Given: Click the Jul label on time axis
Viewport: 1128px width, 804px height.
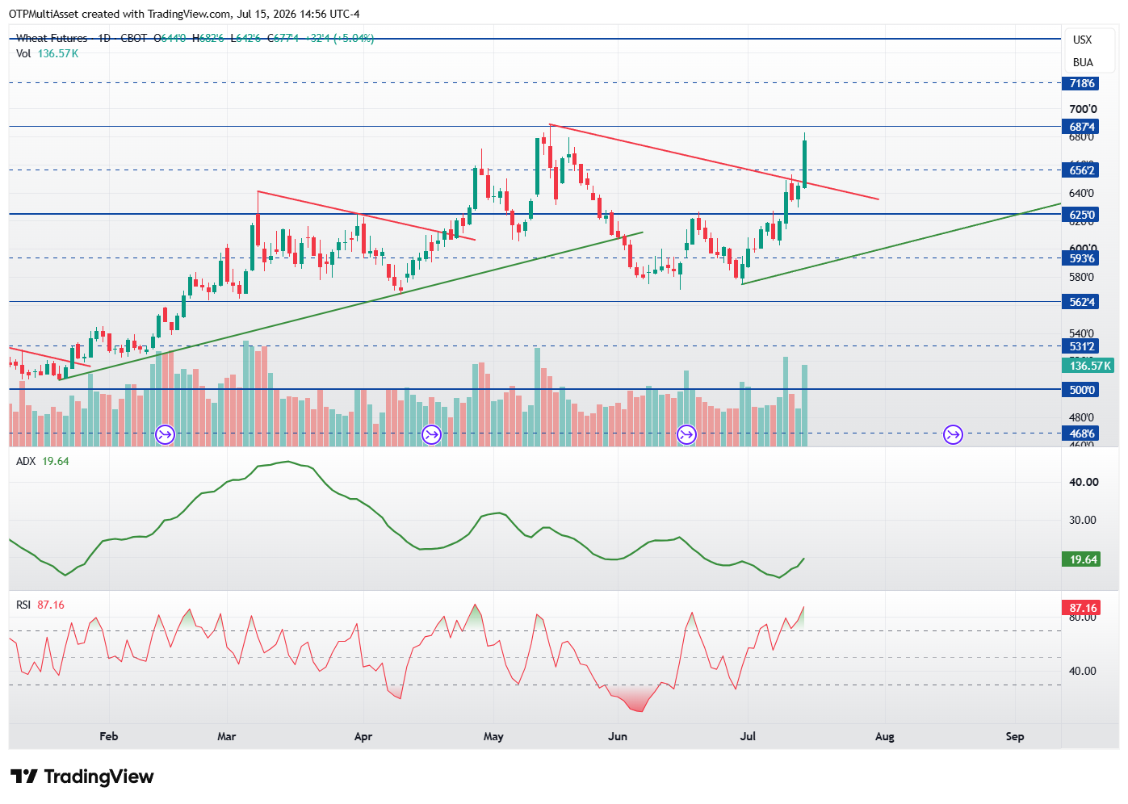Looking at the screenshot, I should [748, 736].
